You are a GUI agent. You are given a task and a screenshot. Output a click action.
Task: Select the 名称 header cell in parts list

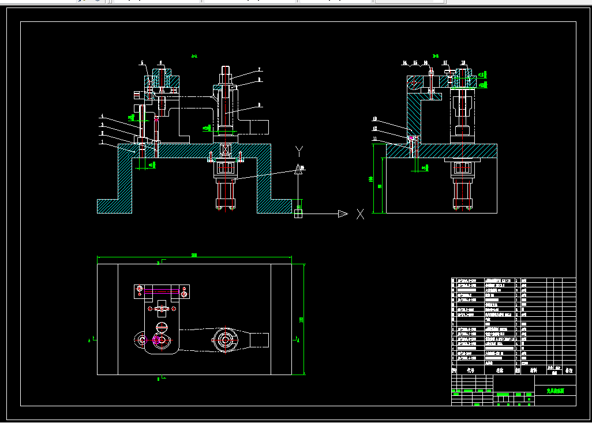(500, 370)
